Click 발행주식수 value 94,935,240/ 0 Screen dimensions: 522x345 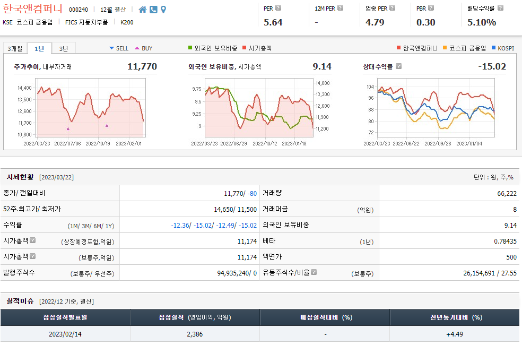pyautogui.click(x=237, y=273)
